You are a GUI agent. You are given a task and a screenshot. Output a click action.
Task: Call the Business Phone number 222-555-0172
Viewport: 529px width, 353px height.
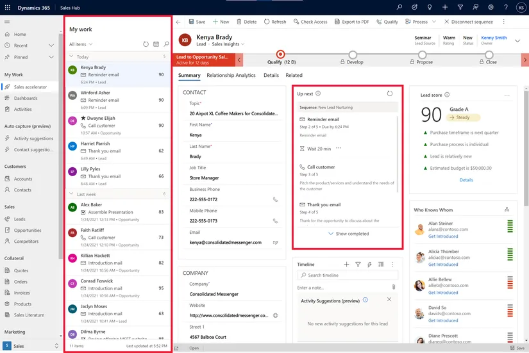click(x=275, y=200)
